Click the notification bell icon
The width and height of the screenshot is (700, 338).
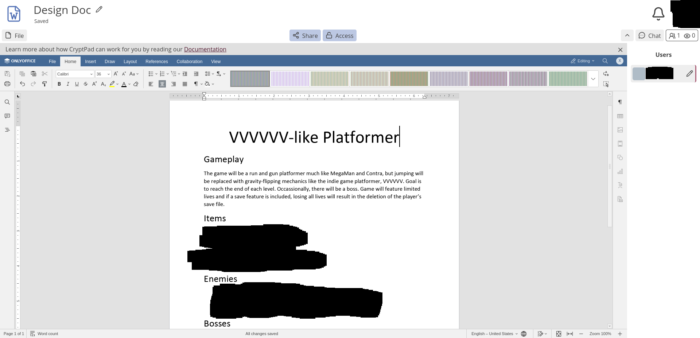tap(658, 14)
